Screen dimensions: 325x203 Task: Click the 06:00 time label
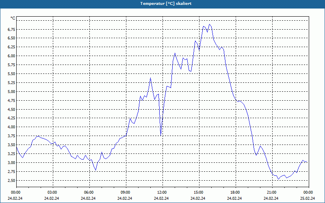(89, 192)
